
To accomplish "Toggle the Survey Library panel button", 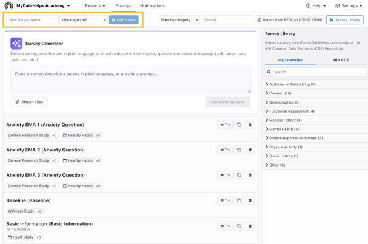I will point(345,20).
